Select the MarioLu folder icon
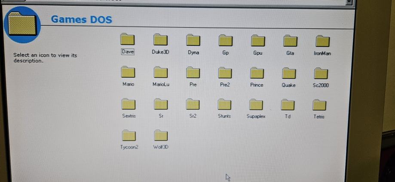 [161, 72]
